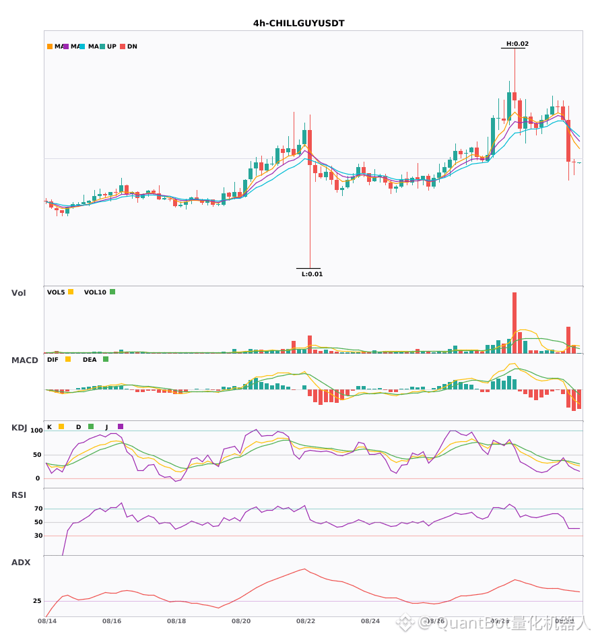Select the chart title 4h-CHILLGUYUSDT

[x=298, y=24]
